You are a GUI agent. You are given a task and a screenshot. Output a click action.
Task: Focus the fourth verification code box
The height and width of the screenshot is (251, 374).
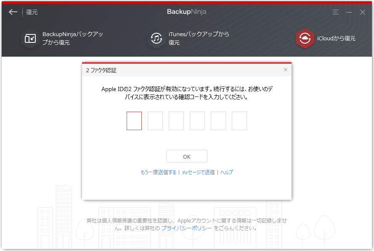197,121
